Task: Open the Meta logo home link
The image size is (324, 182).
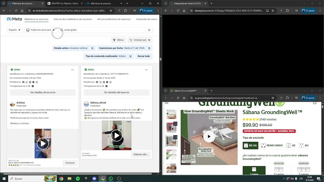Action: (x=14, y=19)
